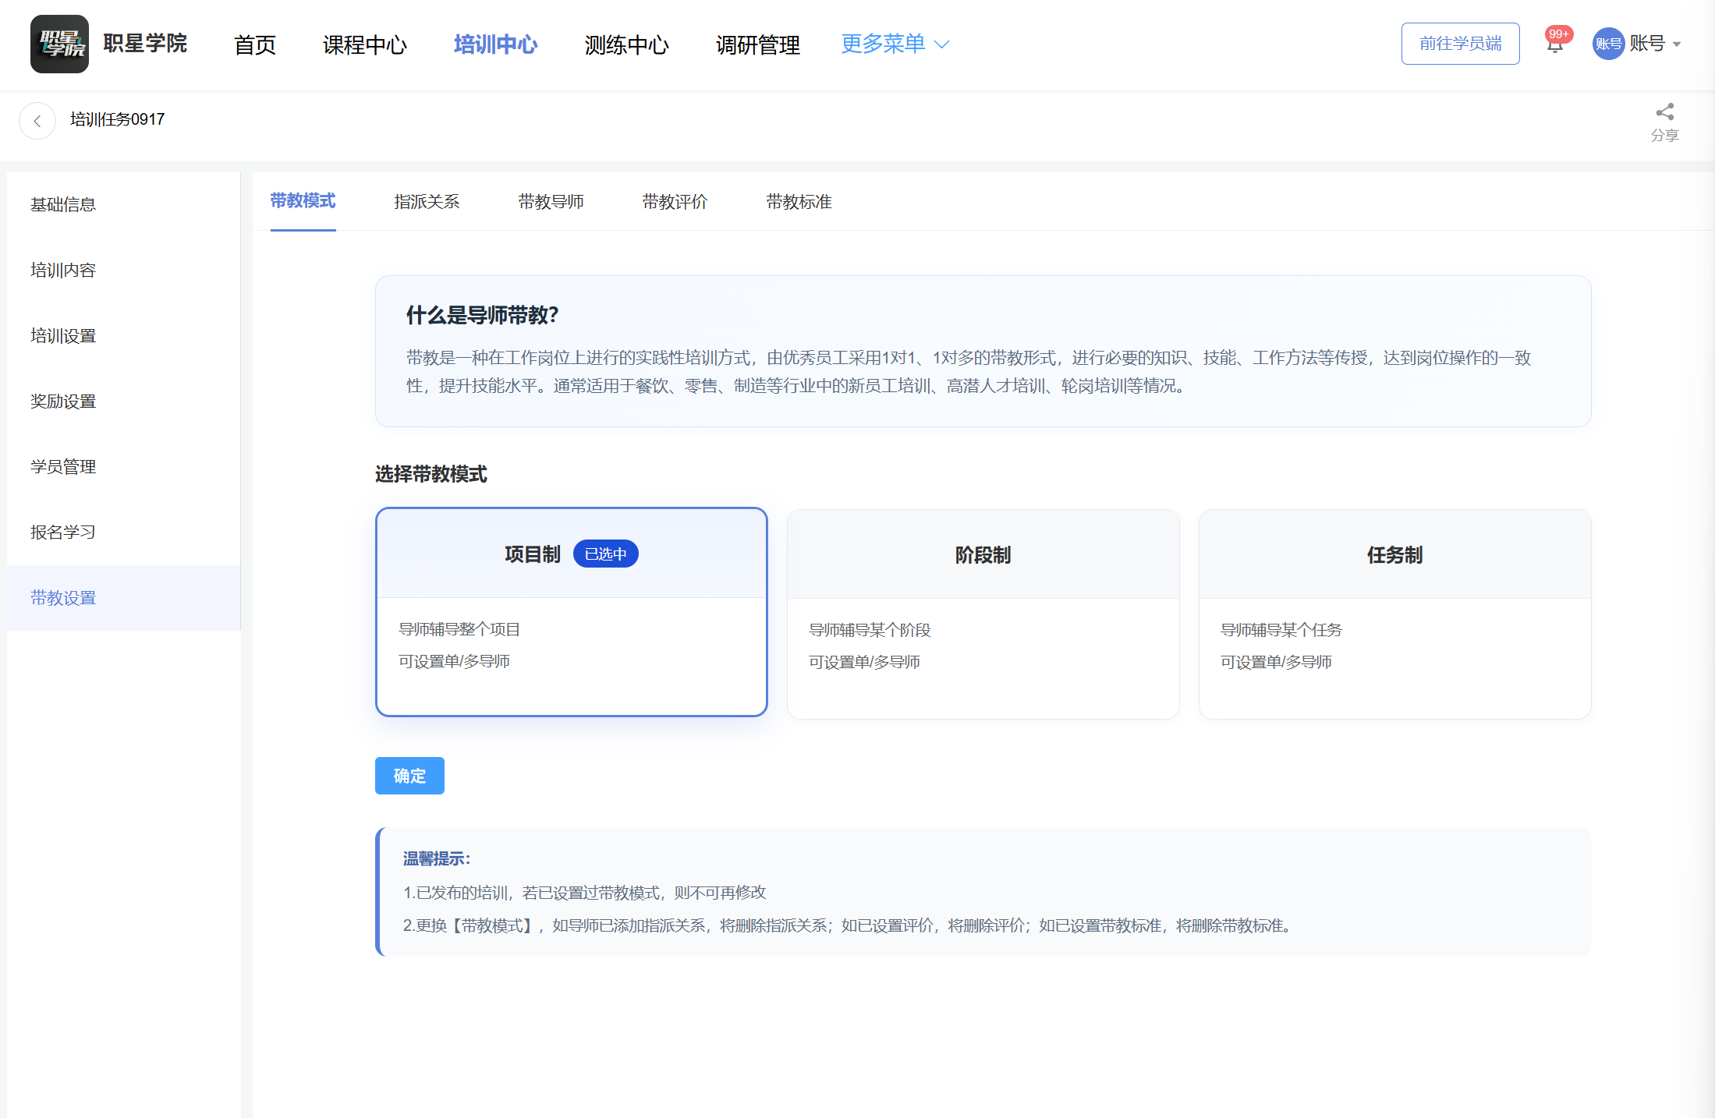1715x1118 pixels.
Task: Select 基础信息 in the sidebar
Action: tap(124, 204)
